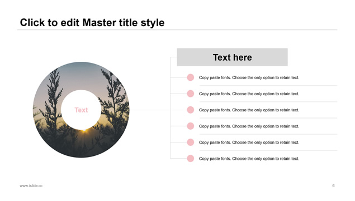The image size is (355, 201).
Task: Click the fifth pink bullet circle
Action: (x=191, y=143)
